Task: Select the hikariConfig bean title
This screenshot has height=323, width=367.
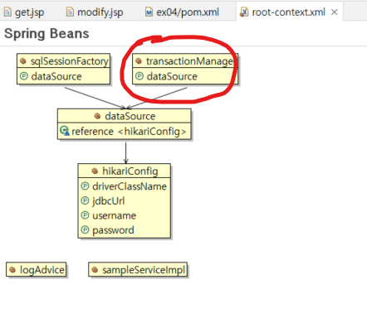Action: [125, 171]
